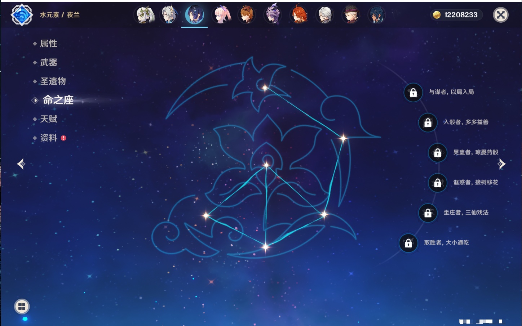Go to previous character with left arrow
Screen dimensions: 522x326
coord(21,164)
